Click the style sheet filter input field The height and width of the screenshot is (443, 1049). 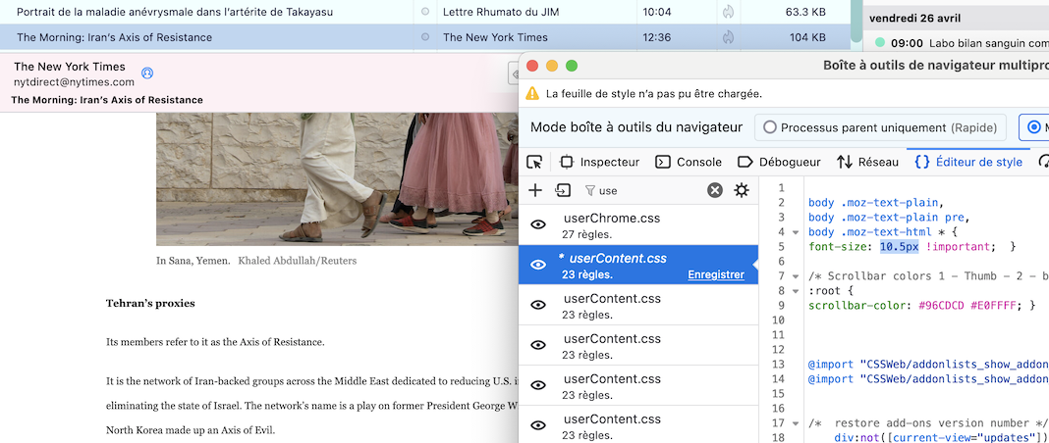(648, 190)
